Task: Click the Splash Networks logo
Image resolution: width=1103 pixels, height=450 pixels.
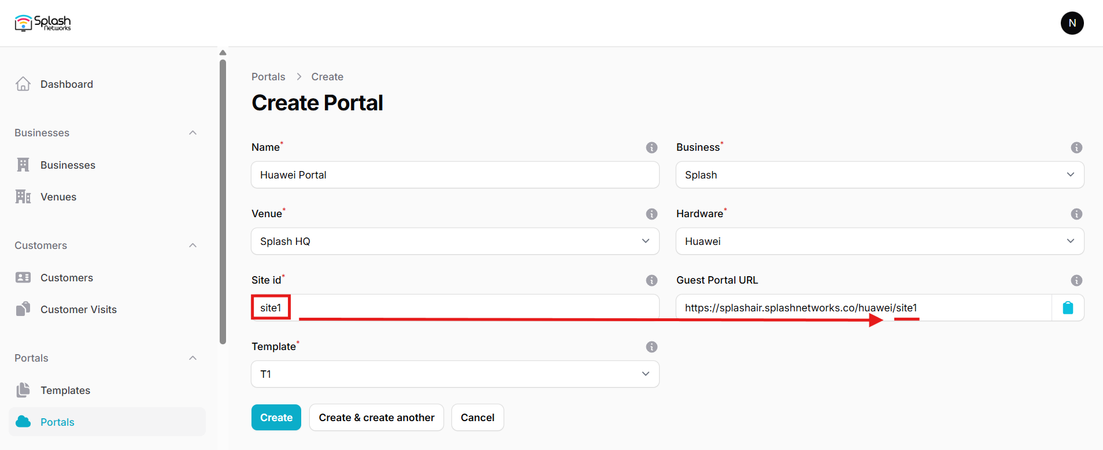Action: pyautogui.click(x=43, y=23)
